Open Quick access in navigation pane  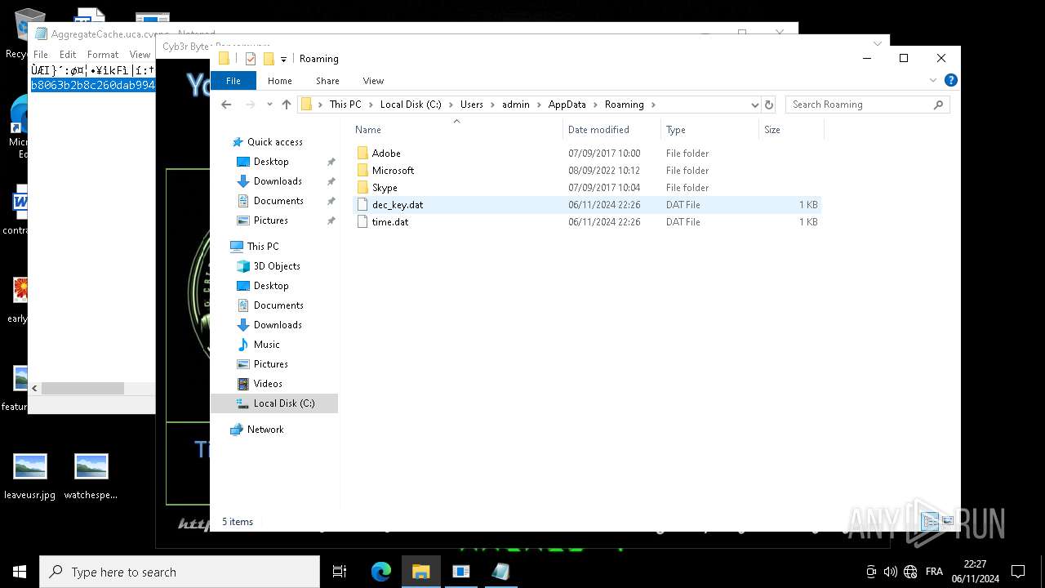[x=274, y=142]
